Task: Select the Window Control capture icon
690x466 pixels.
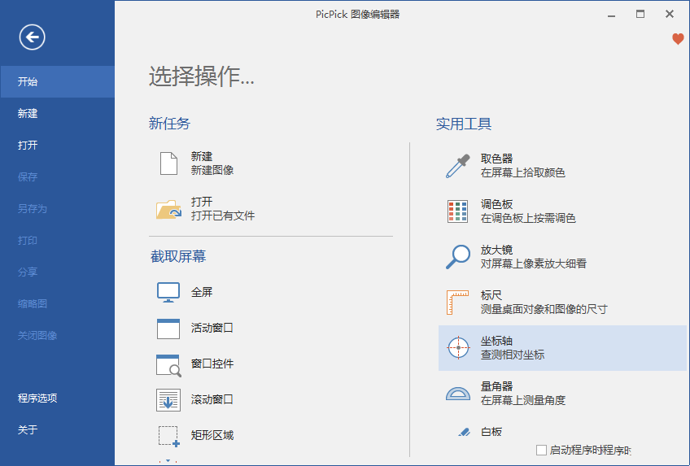Action: coord(168,364)
